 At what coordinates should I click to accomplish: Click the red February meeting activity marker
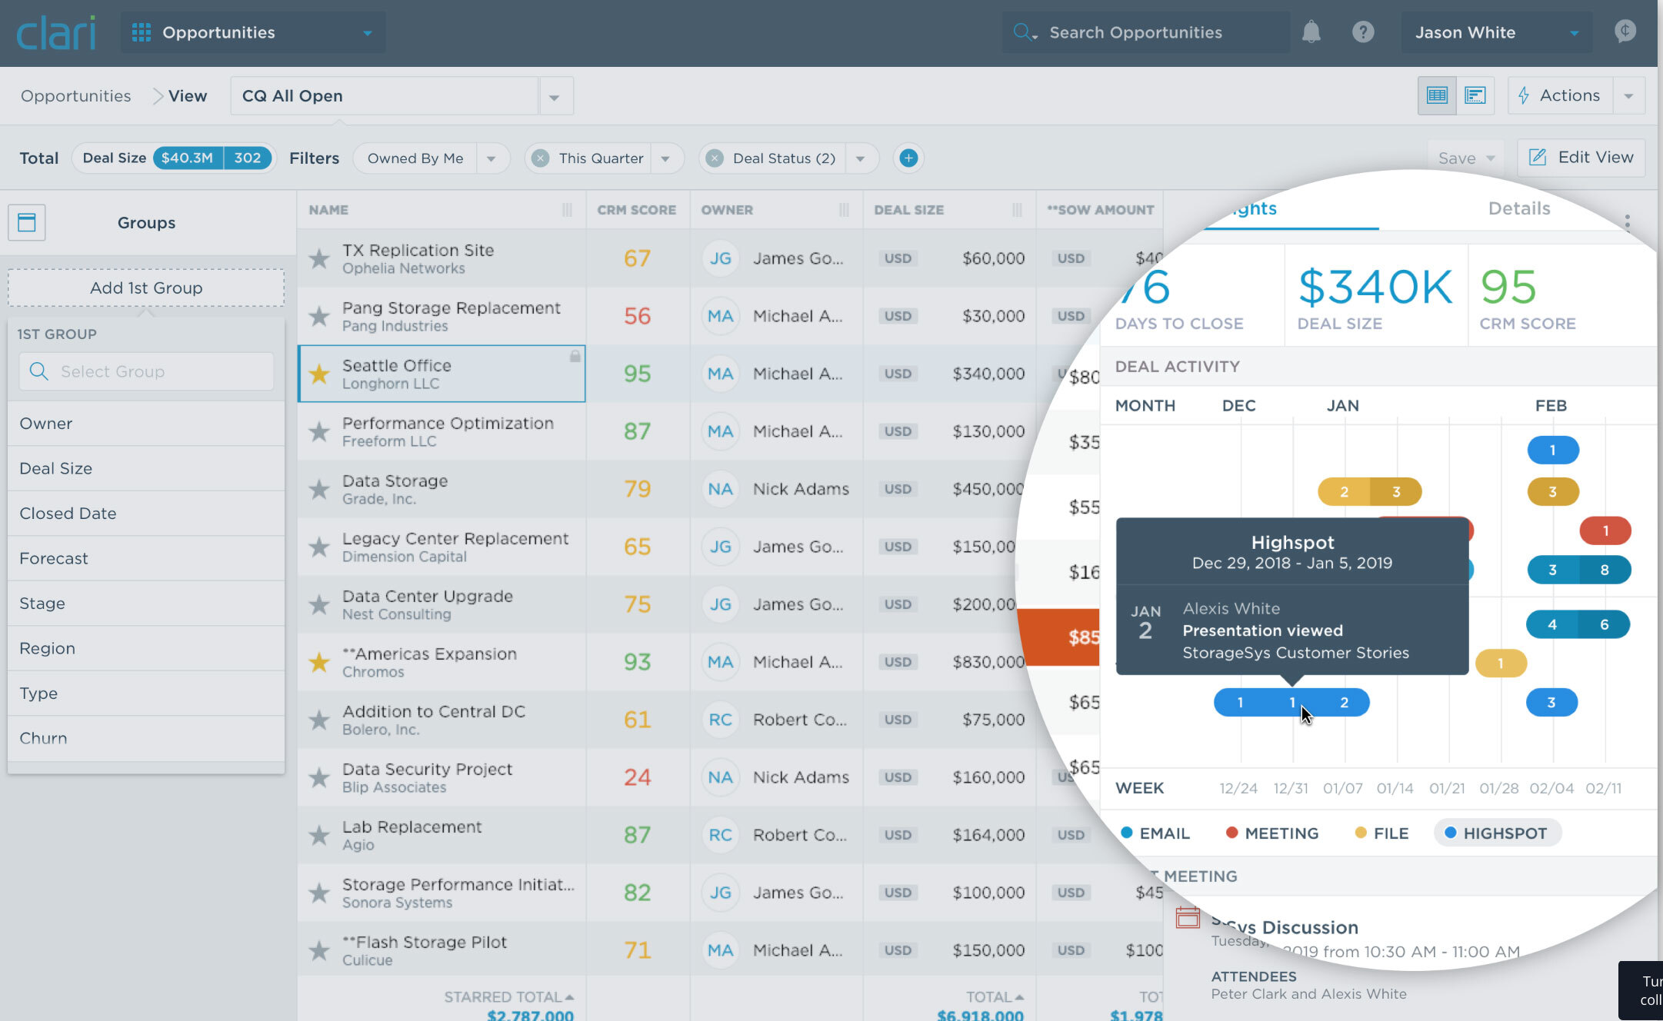pyautogui.click(x=1605, y=530)
